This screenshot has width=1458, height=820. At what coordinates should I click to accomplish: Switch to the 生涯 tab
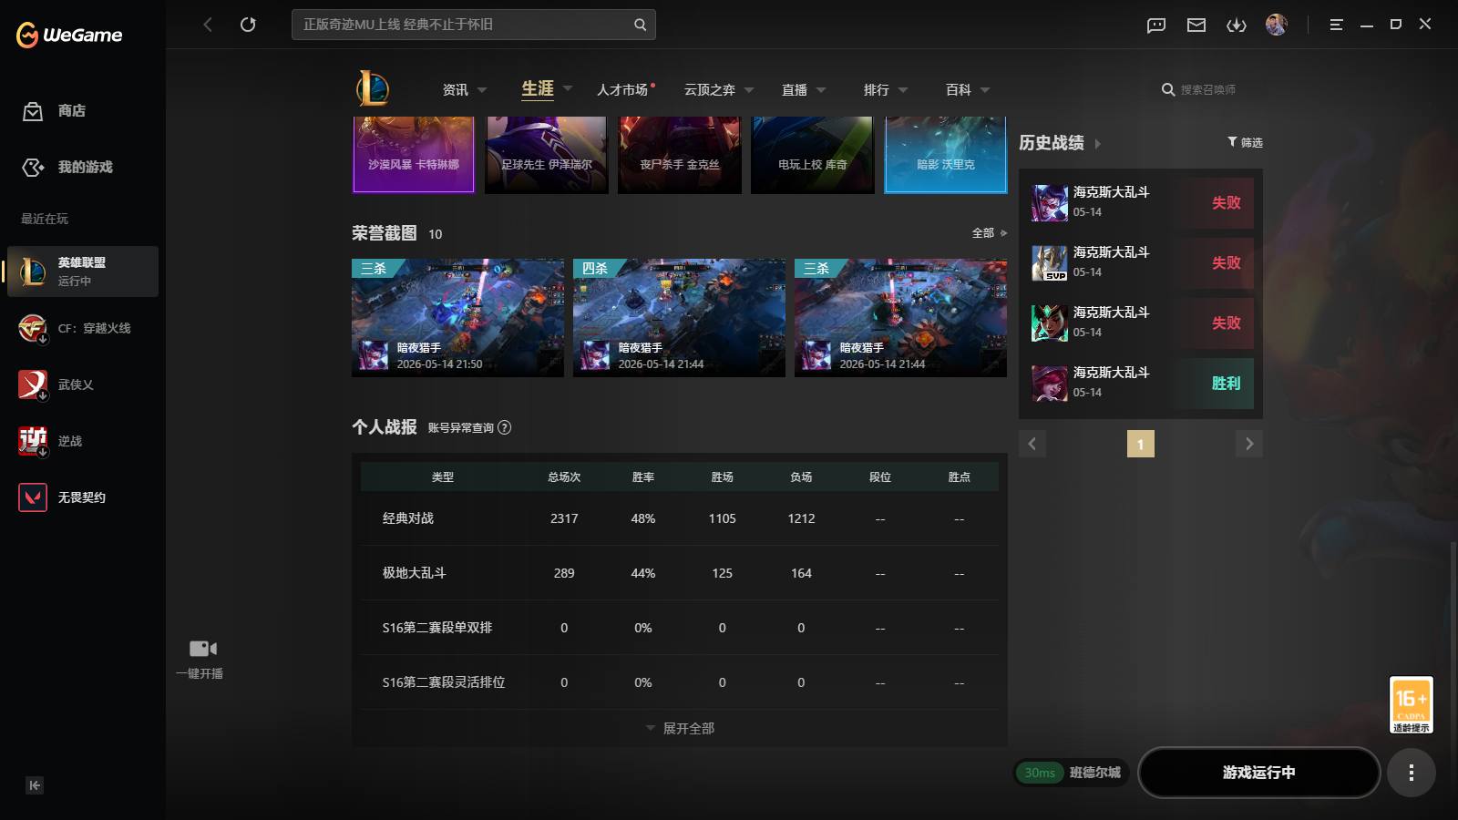tap(538, 88)
